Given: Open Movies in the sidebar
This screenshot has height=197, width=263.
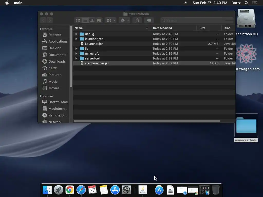Looking at the screenshot, I should (51, 88).
